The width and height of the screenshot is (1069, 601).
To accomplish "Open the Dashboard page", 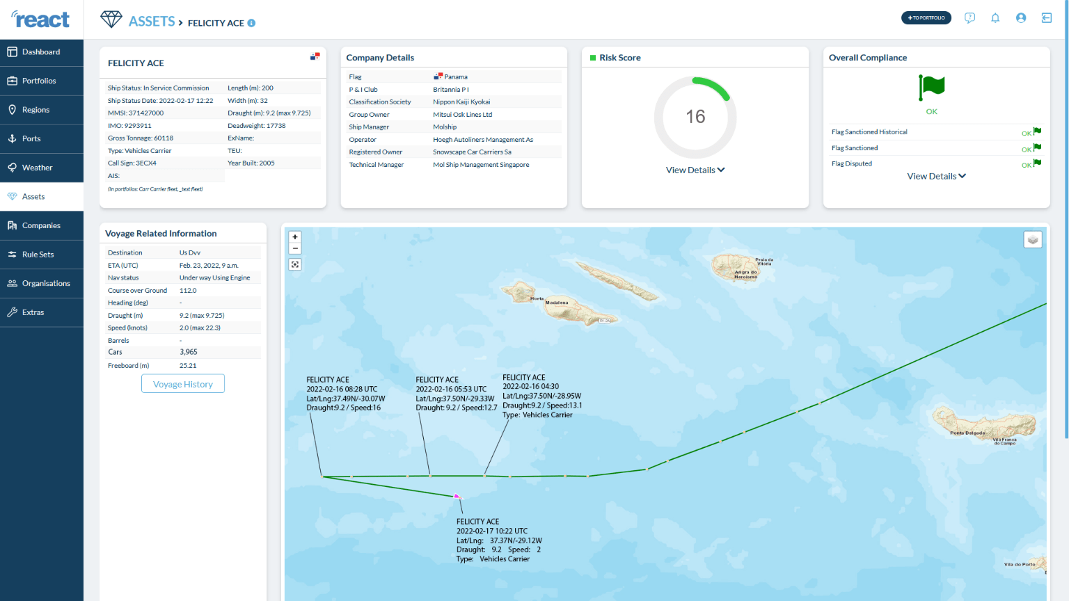I will 42,52.
